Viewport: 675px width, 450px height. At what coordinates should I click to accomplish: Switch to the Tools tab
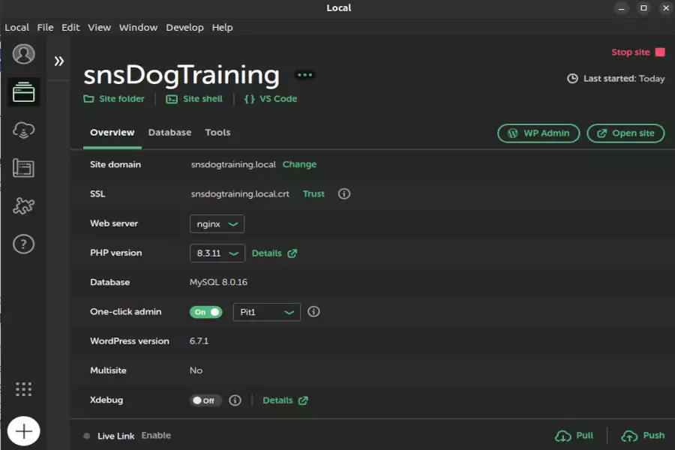(217, 133)
